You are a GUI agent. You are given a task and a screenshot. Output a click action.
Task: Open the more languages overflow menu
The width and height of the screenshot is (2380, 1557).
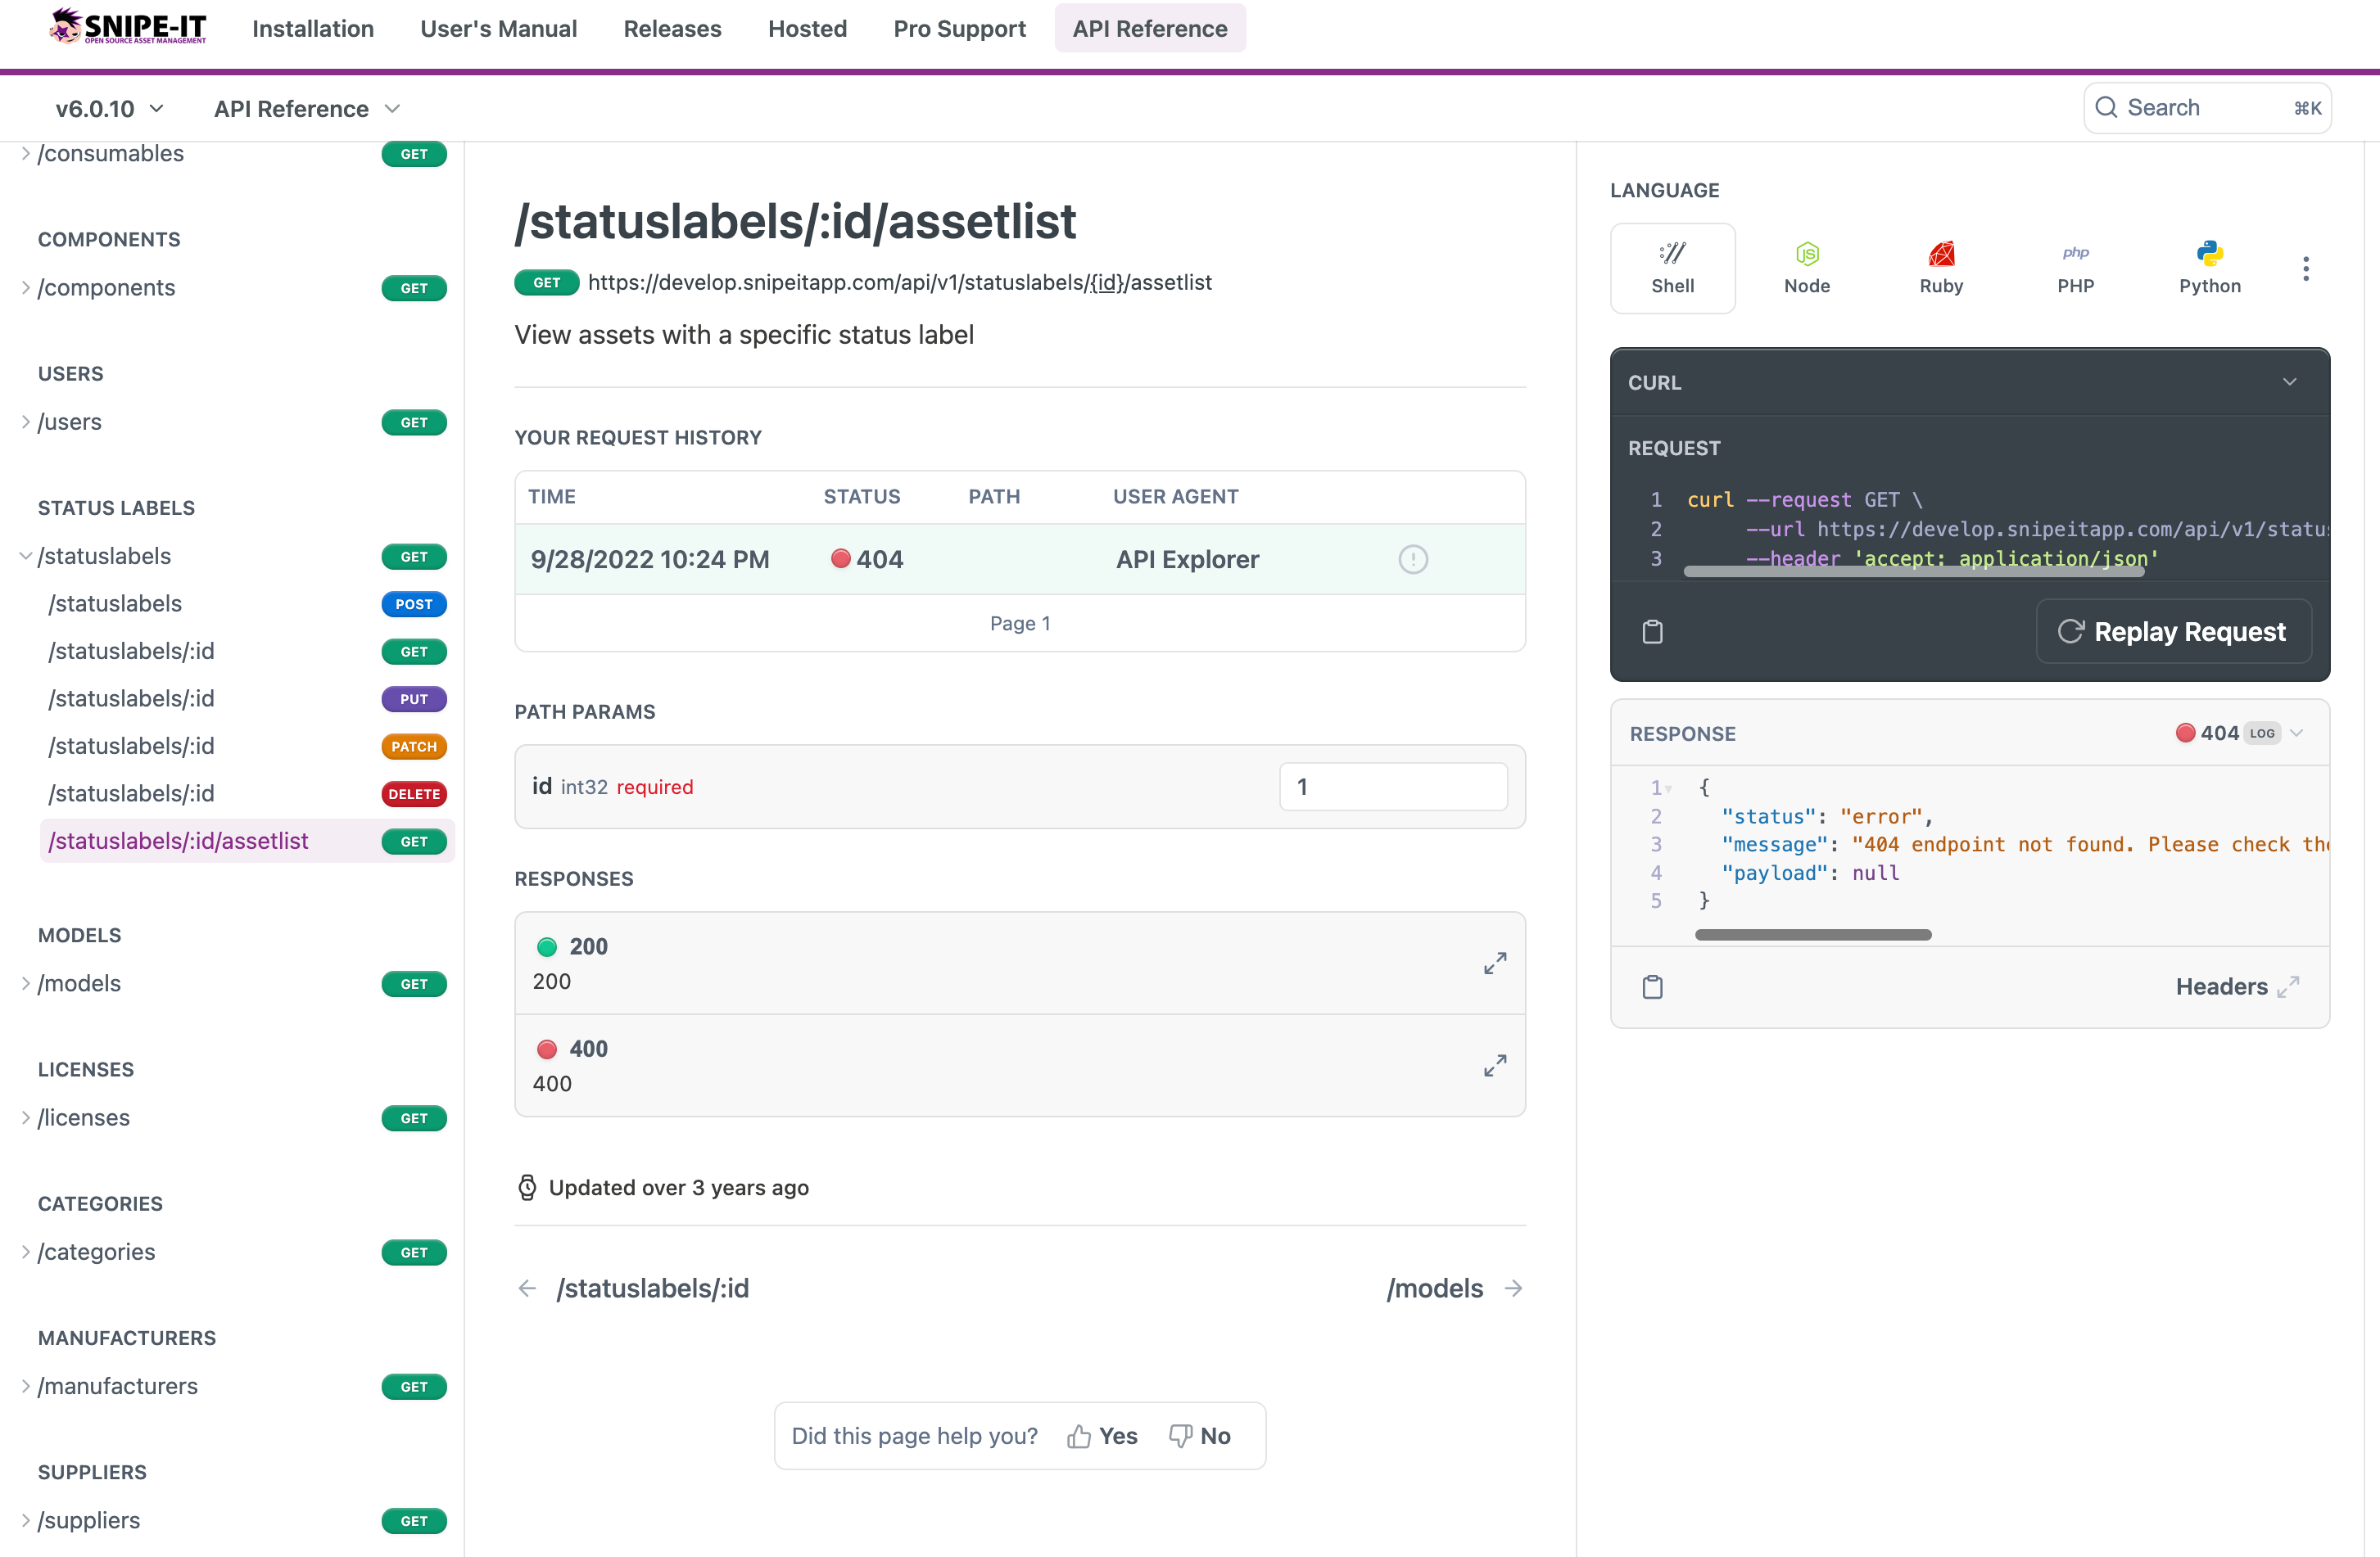(x=2306, y=268)
